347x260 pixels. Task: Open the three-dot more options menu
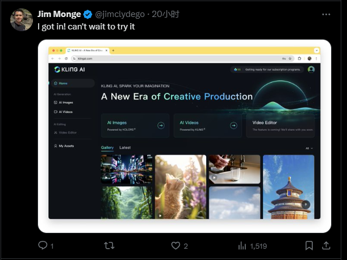coord(326,14)
